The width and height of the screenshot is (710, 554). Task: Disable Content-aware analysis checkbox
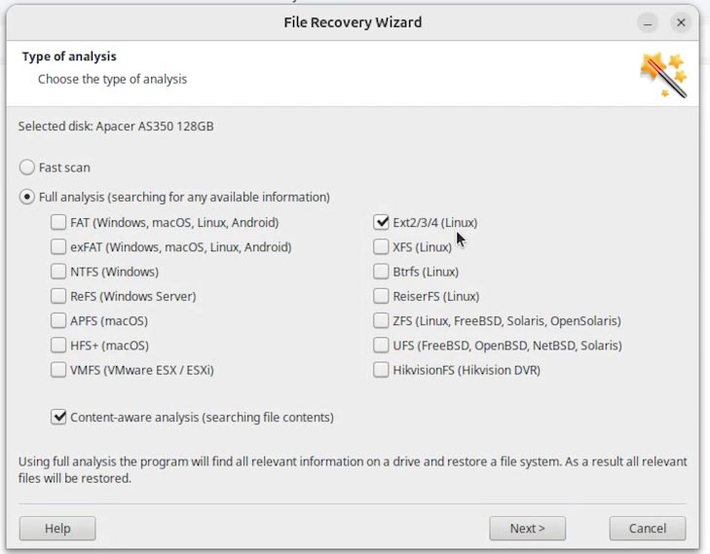pos(58,417)
